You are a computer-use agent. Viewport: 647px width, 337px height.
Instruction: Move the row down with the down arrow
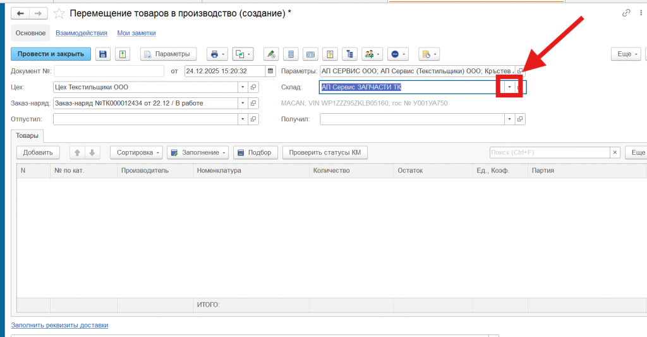pos(92,152)
